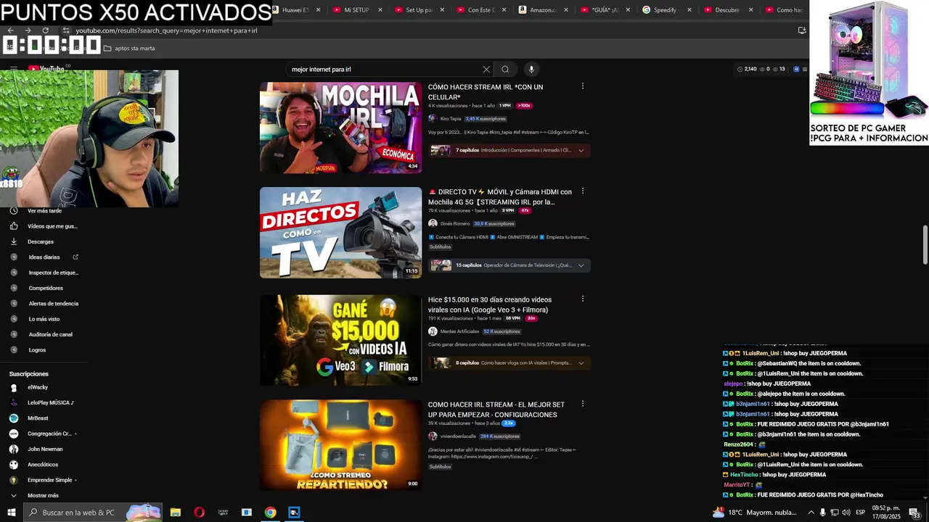Open Ginés Romero channel avatar
The image size is (929, 522).
(433, 223)
